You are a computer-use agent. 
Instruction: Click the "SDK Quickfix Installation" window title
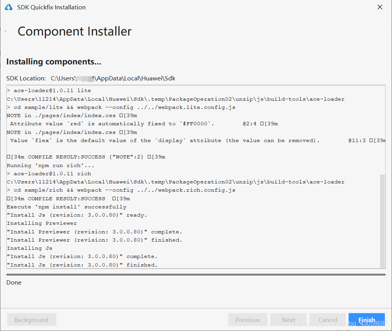click(x=51, y=7)
